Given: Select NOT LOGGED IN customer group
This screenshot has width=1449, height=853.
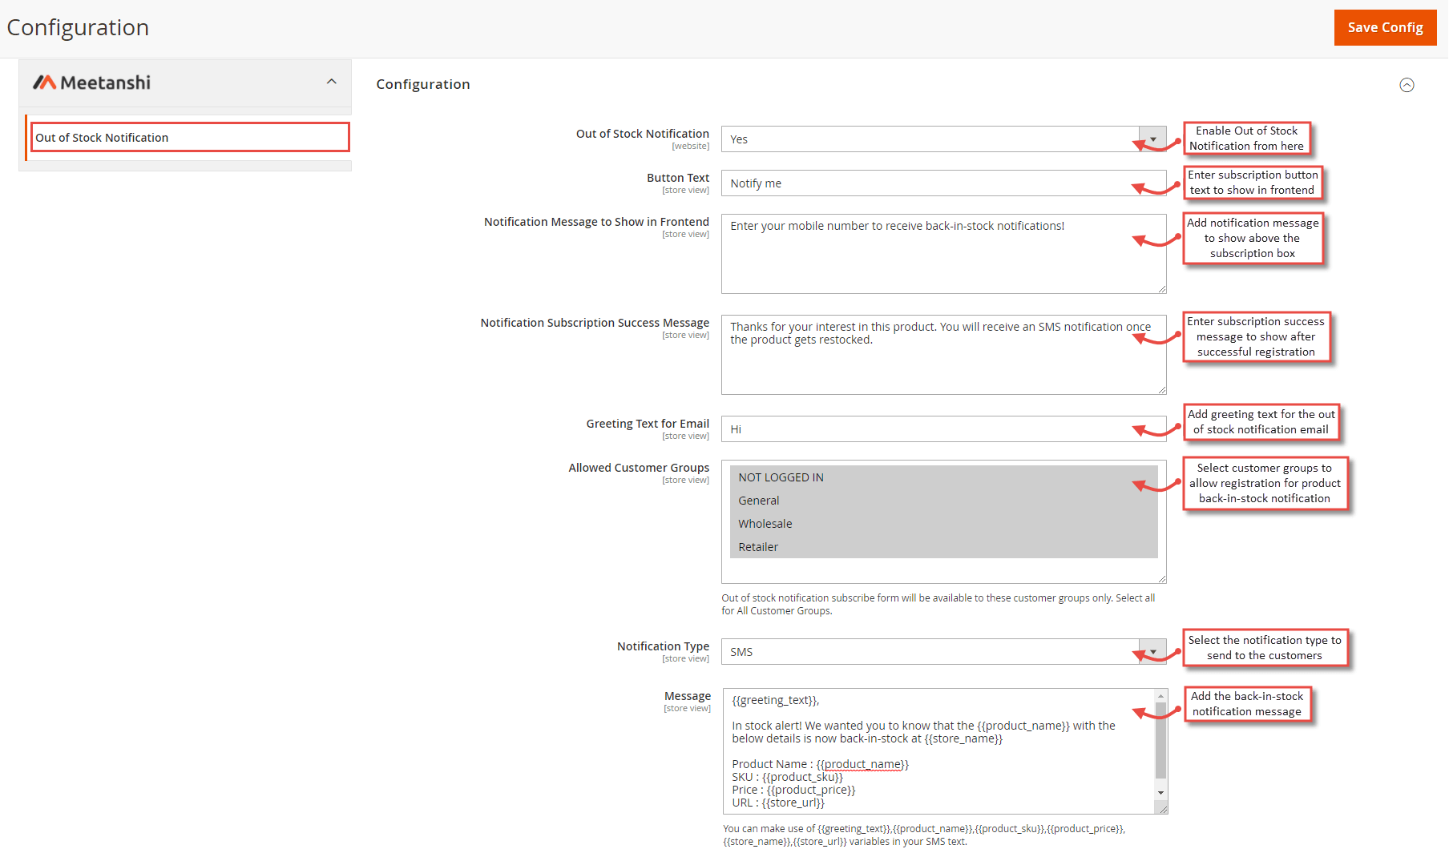Looking at the screenshot, I should (x=943, y=477).
